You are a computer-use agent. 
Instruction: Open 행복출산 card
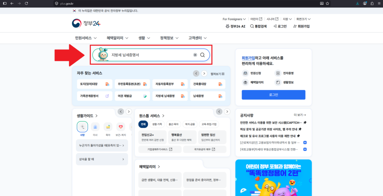(x=182, y=137)
